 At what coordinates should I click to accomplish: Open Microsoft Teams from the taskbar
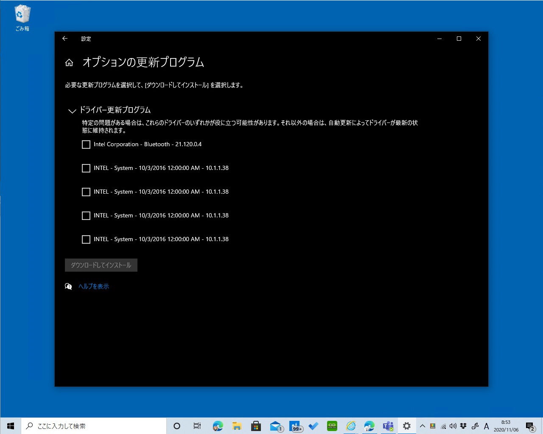pos(387,426)
